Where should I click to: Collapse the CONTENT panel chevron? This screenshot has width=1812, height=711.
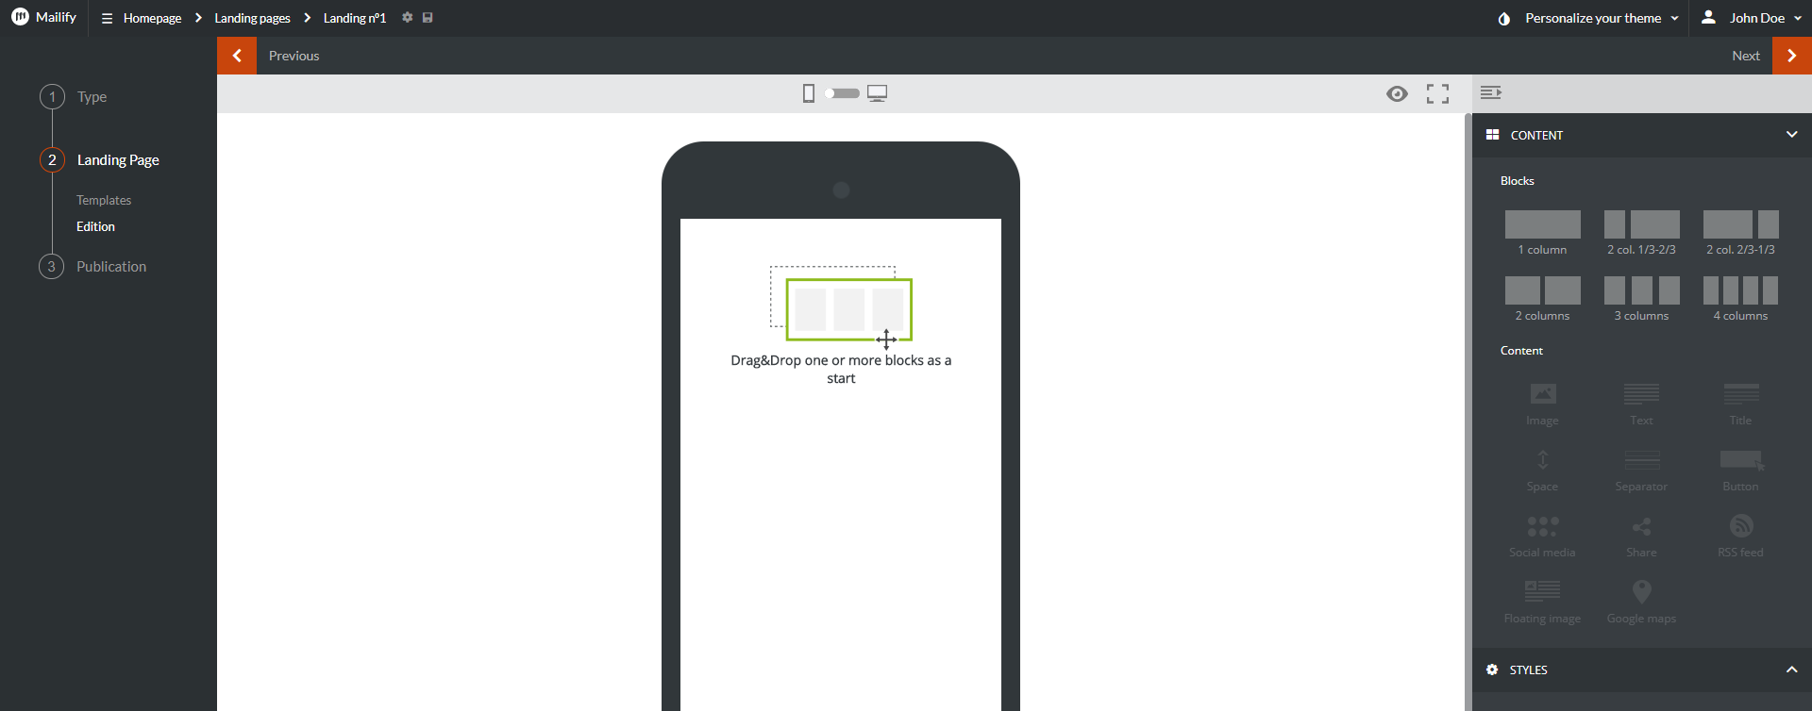click(x=1791, y=135)
